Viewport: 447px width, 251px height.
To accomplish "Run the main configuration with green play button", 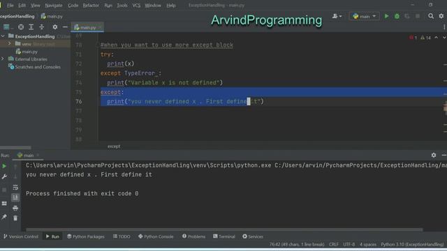I will (x=386, y=16).
